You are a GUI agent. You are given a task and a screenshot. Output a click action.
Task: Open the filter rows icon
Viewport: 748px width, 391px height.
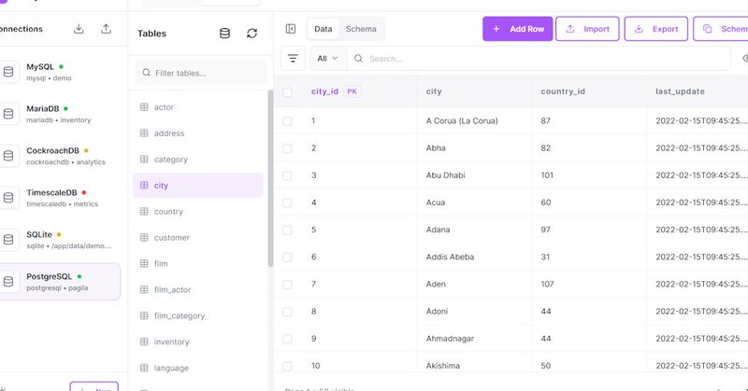coord(293,59)
